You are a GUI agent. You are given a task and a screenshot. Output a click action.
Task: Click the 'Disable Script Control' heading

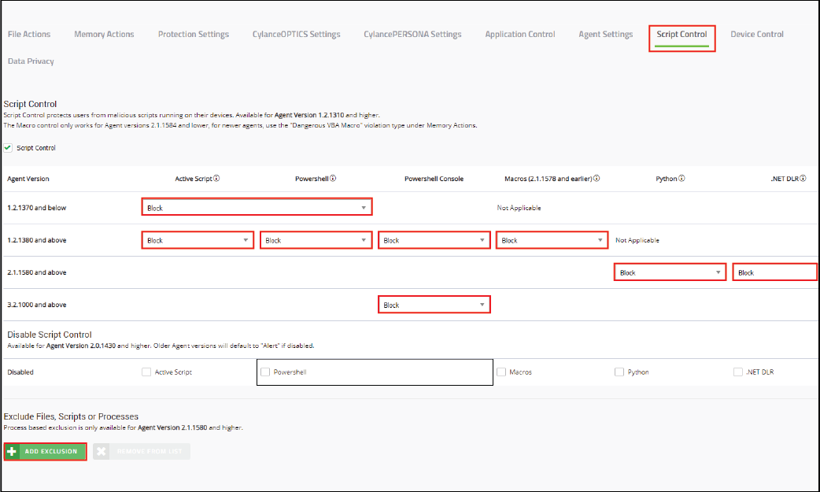[x=49, y=335]
